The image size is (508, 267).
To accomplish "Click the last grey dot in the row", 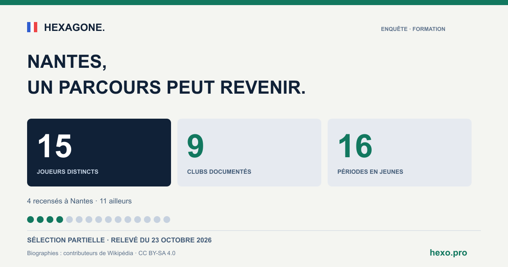I will click(x=167, y=220).
